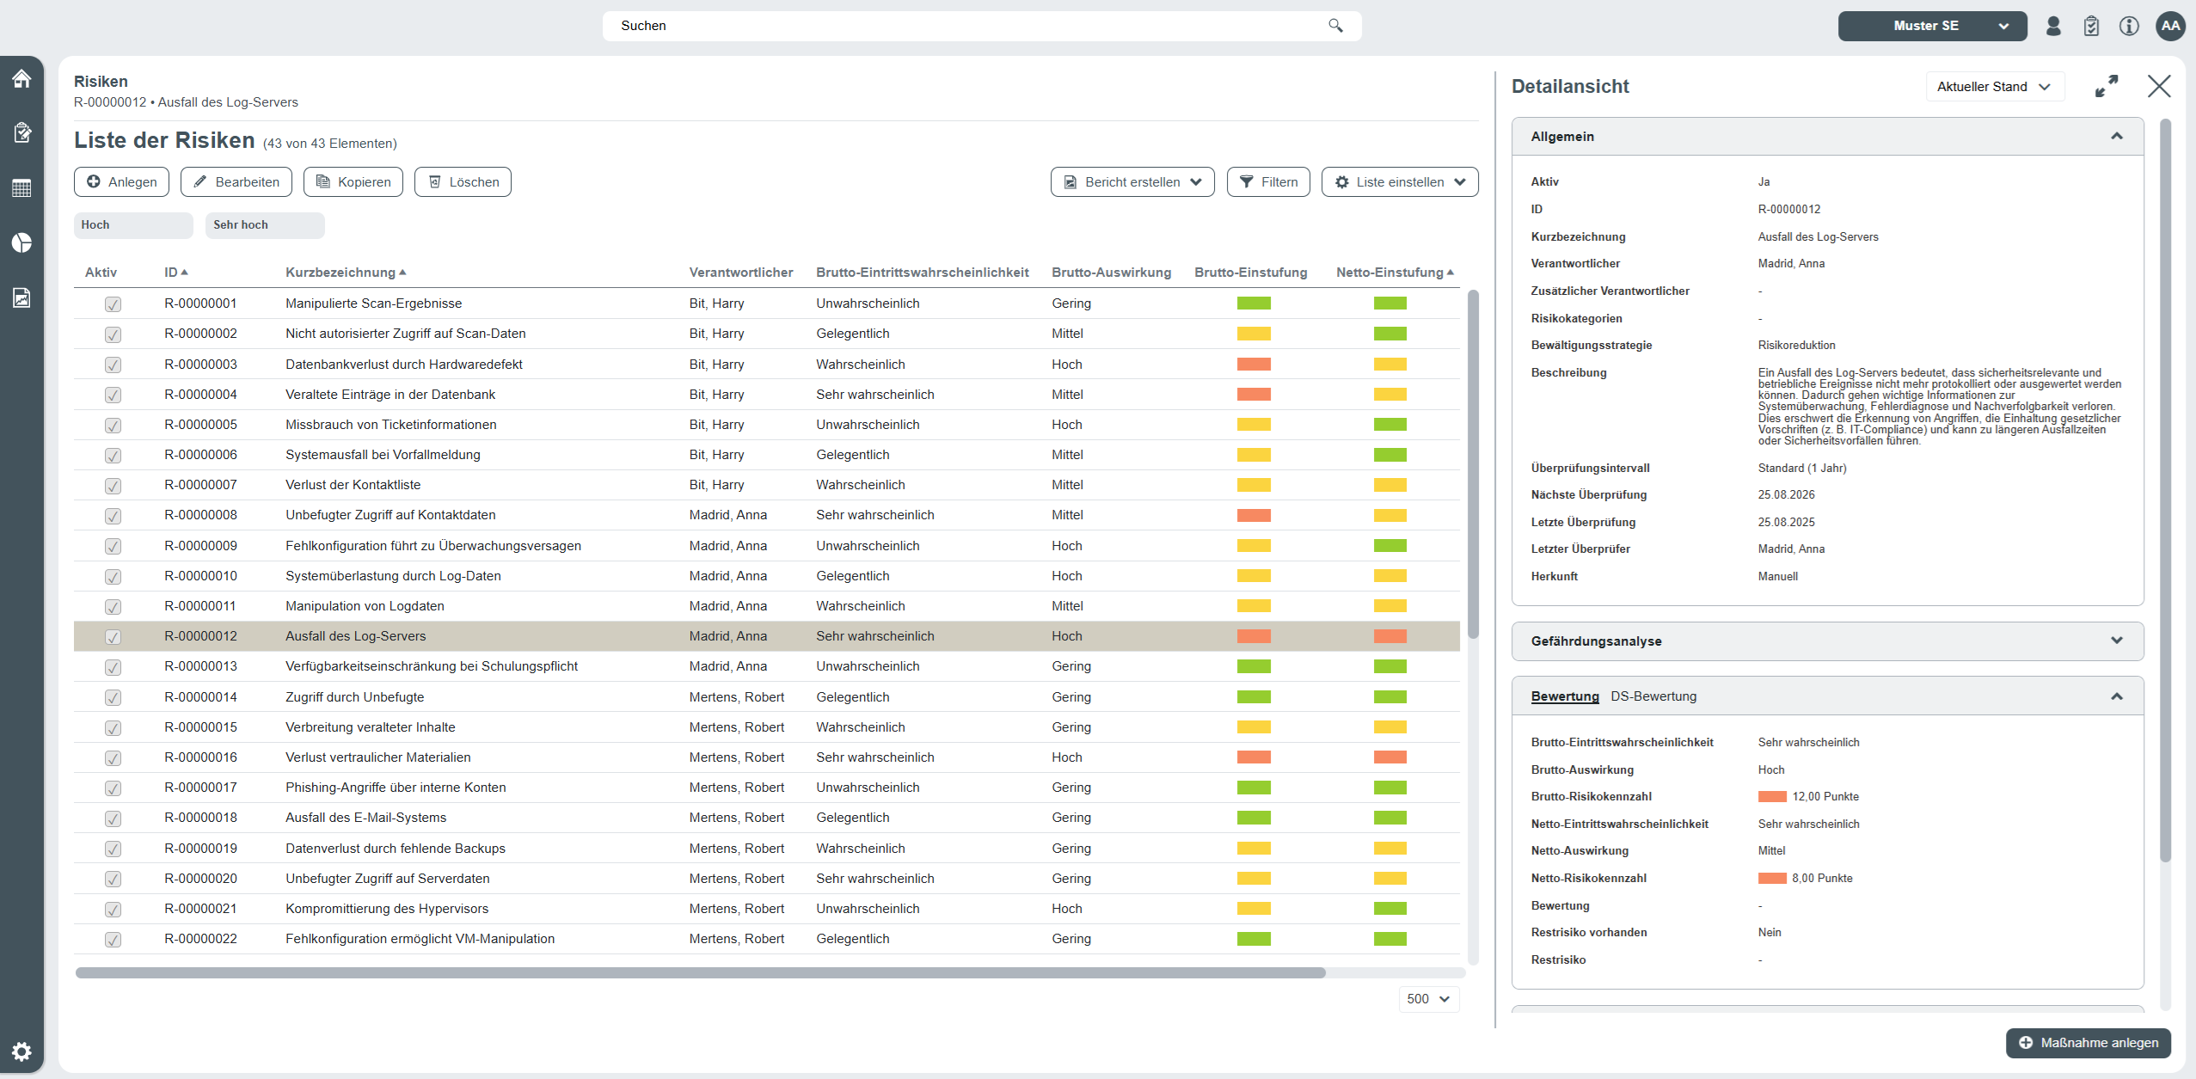Open the Aktueller Stand dropdown
This screenshot has width=2196, height=1079.
tap(1994, 87)
